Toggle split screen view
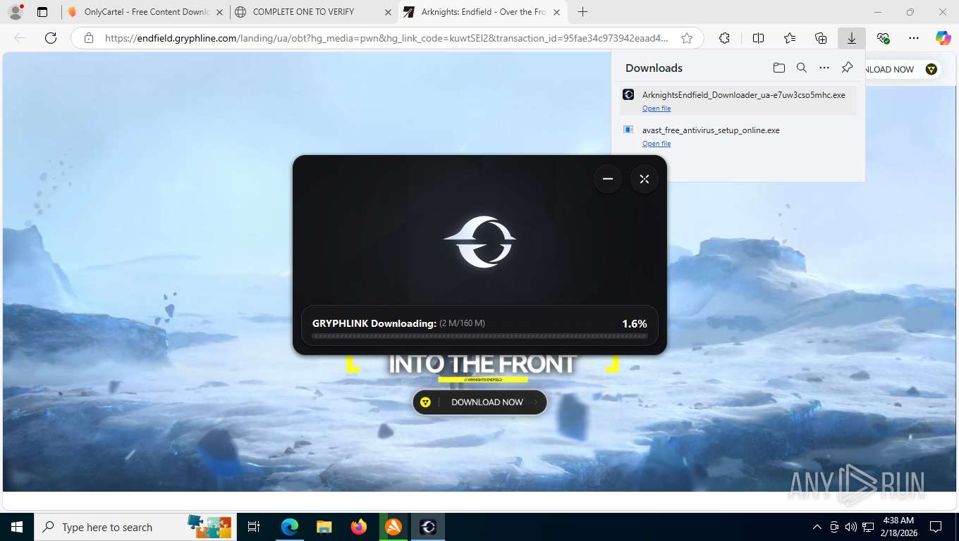The height and width of the screenshot is (541, 959). coord(759,38)
